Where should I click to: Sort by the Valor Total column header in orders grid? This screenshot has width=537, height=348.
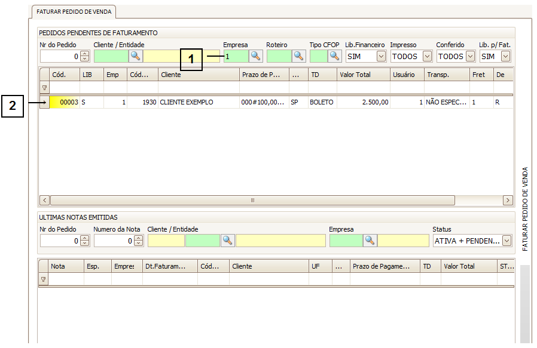(355, 75)
